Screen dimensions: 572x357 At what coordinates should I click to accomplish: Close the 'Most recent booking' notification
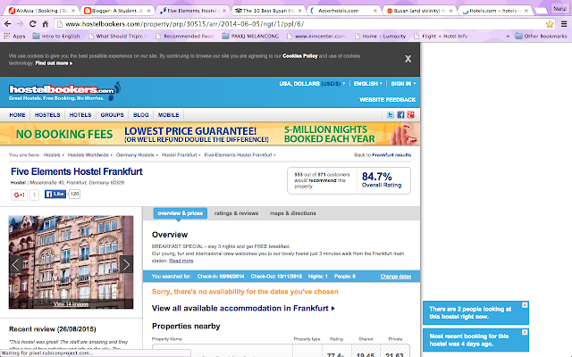525,332
